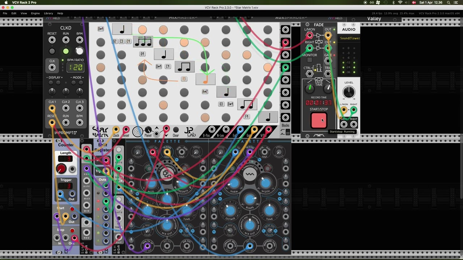The image size is (463, 260).
Task: Click the Counter Length red knob
Action: [61, 169]
